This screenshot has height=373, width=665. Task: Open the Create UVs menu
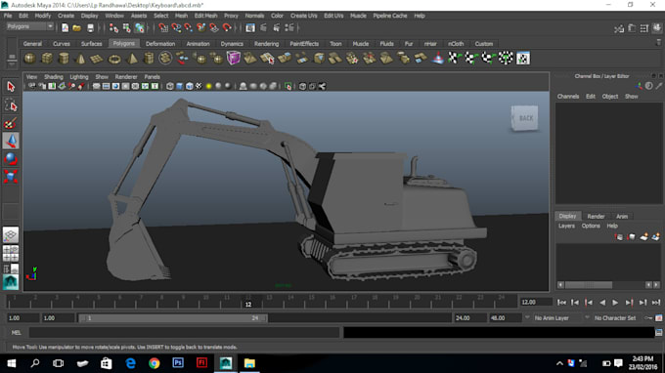304,16
